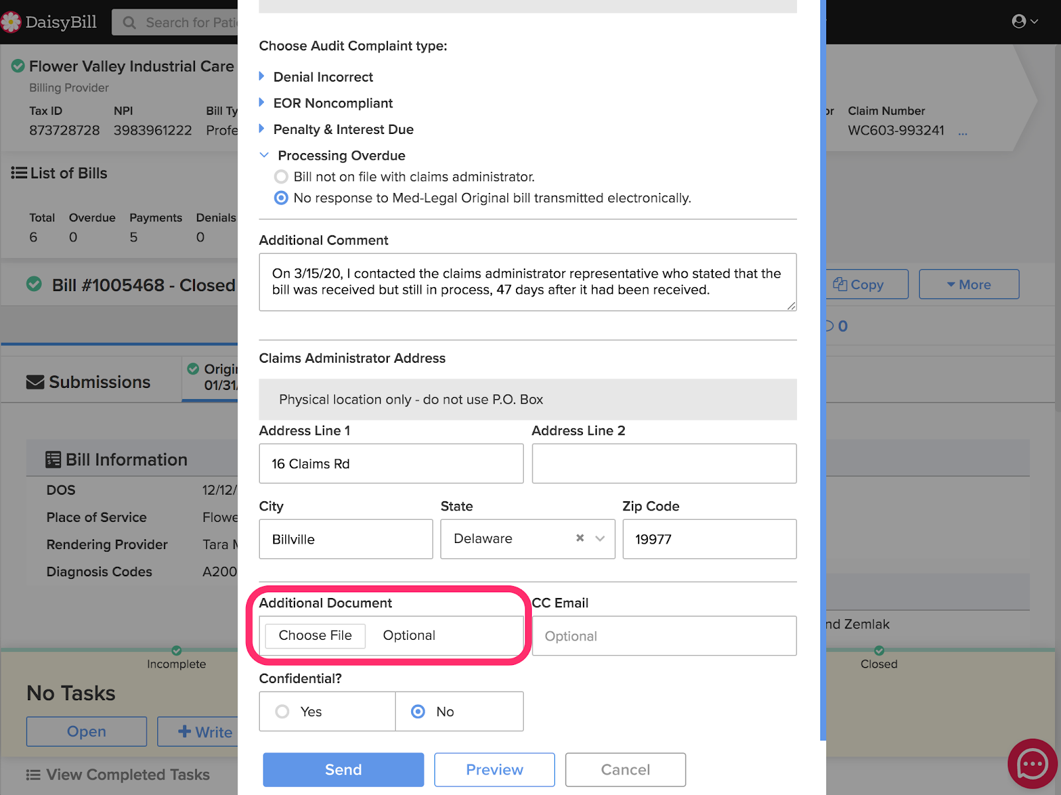Click the View Completed Tasks list icon
Image resolution: width=1061 pixels, height=795 pixels.
33,774
